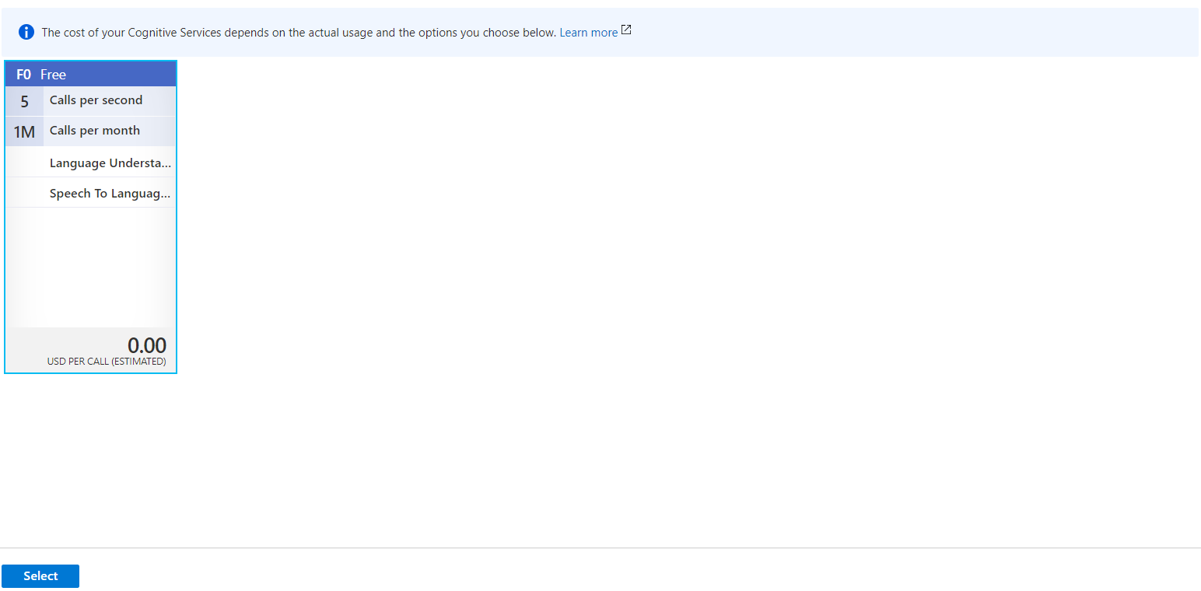The image size is (1201, 591).
Task: Click the "5" value badge for calls per second
Action: point(23,100)
